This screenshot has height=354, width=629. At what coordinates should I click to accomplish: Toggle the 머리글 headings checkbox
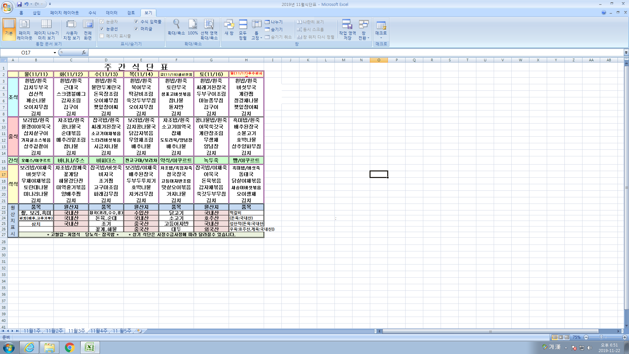(136, 29)
